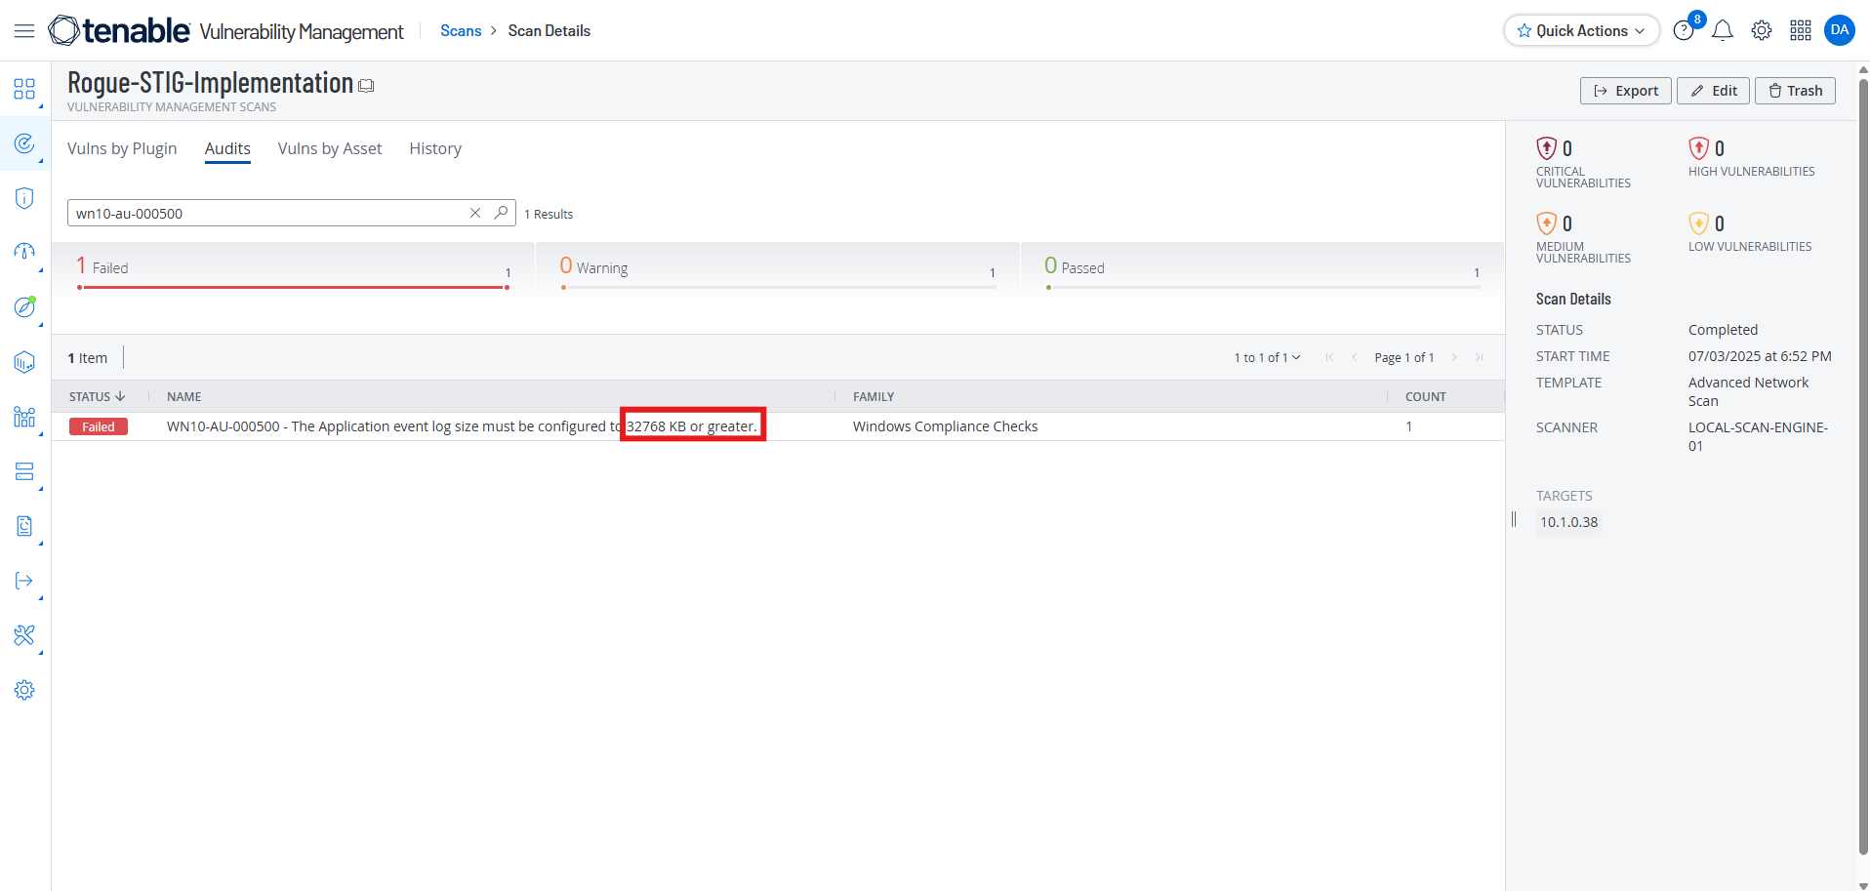Screen dimensions: 1870x891
Task: Clear the audit search text with X
Action: pyautogui.click(x=475, y=213)
